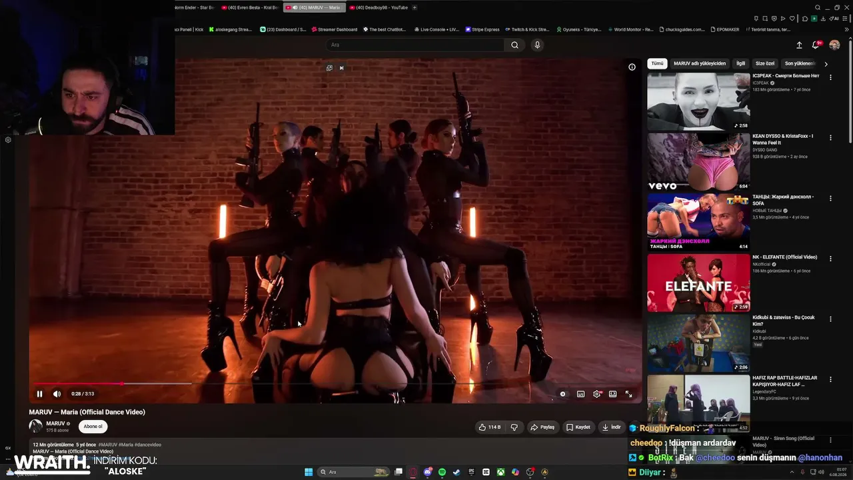Click the browser sidebar settings gear
853x480 pixels.
coord(8,140)
